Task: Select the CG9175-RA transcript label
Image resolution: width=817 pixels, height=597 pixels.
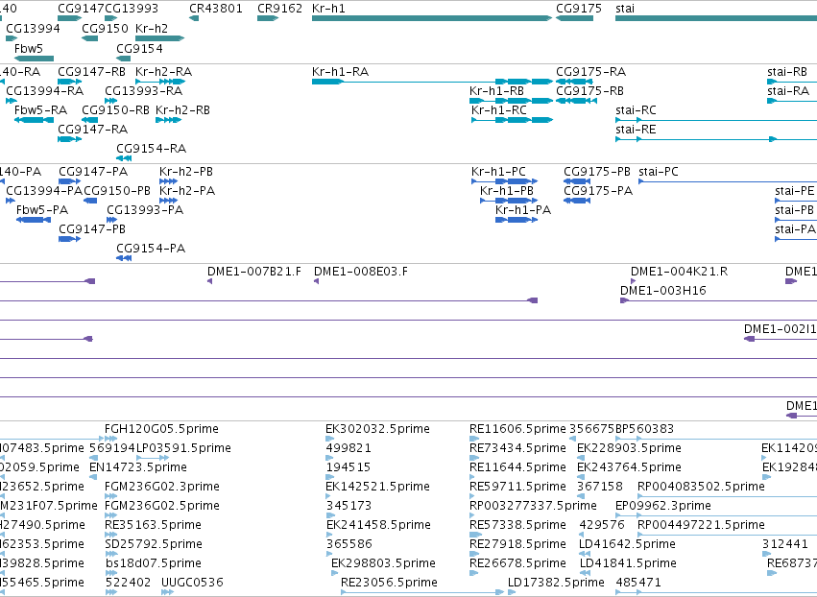Action: point(590,71)
